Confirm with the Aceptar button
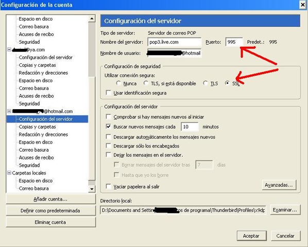The height and width of the screenshot is (247, 308). point(252,236)
